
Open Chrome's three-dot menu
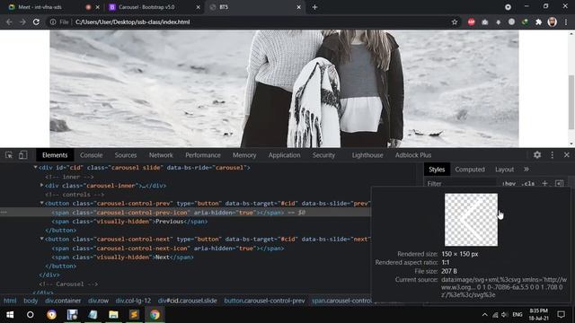point(566,22)
